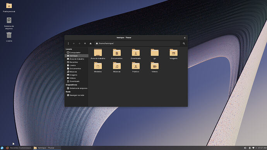The image size is (267, 150).
Task: Select the Área de trabalho folder icon
Action: tap(98, 53)
